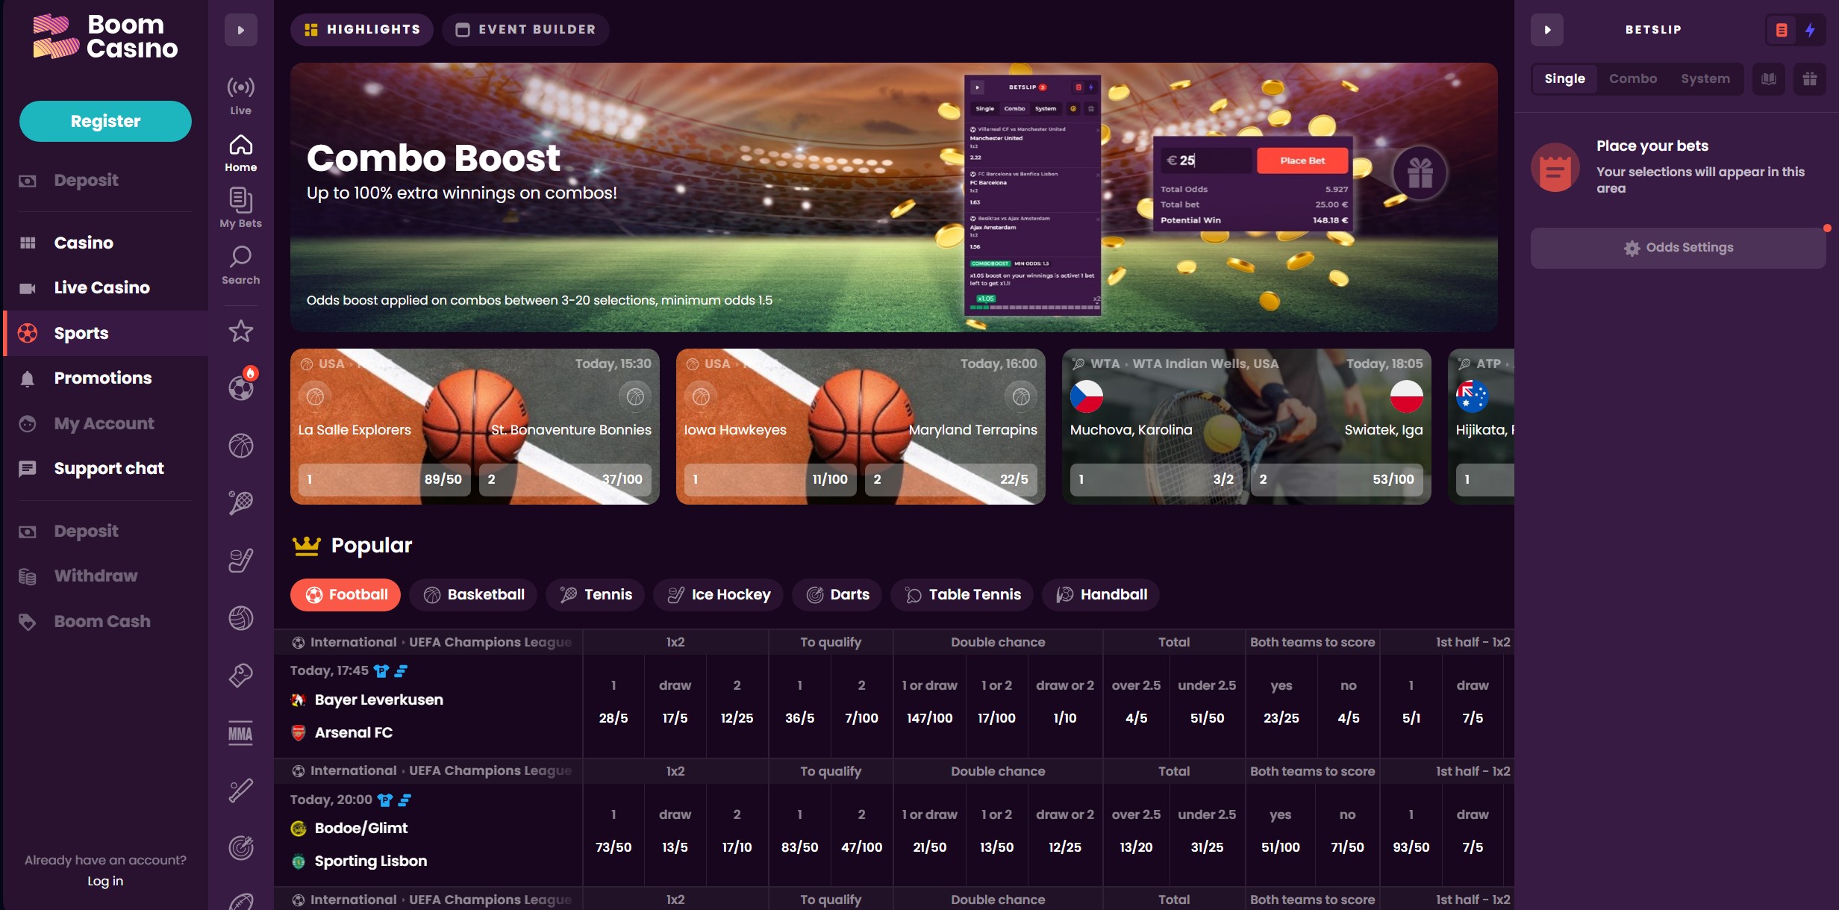Open the Log in link
The width and height of the screenshot is (1839, 910).
[104, 881]
